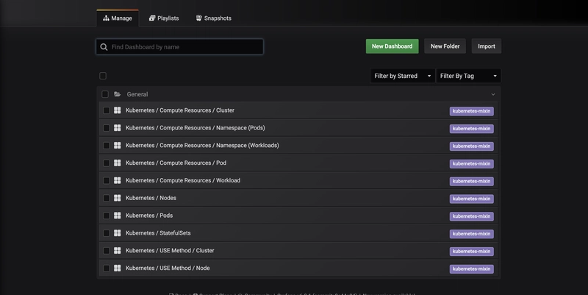
Task: Check the Kubernetes / Nodes row checkbox
Action: 106,198
